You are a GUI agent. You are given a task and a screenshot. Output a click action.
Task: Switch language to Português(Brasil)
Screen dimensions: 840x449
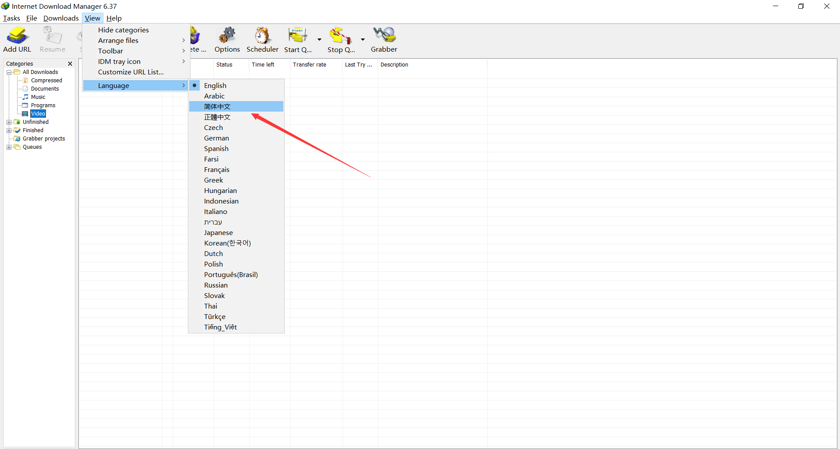point(236,275)
